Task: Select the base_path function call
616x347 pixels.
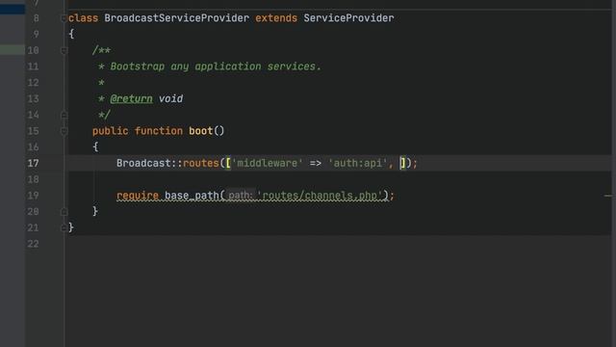Action: click(x=192, y=196)
